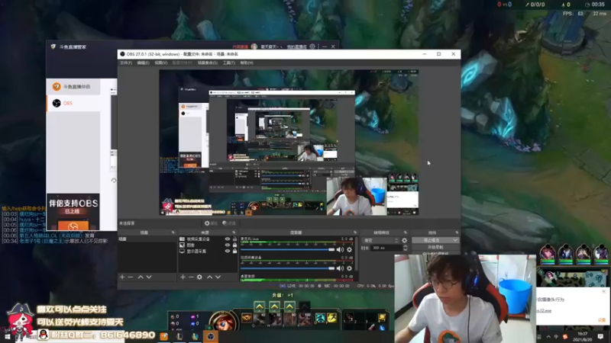Screen dimensions: 611x343
Task: Hide the 视频采集设备 source
Action: tap(227, 239)
